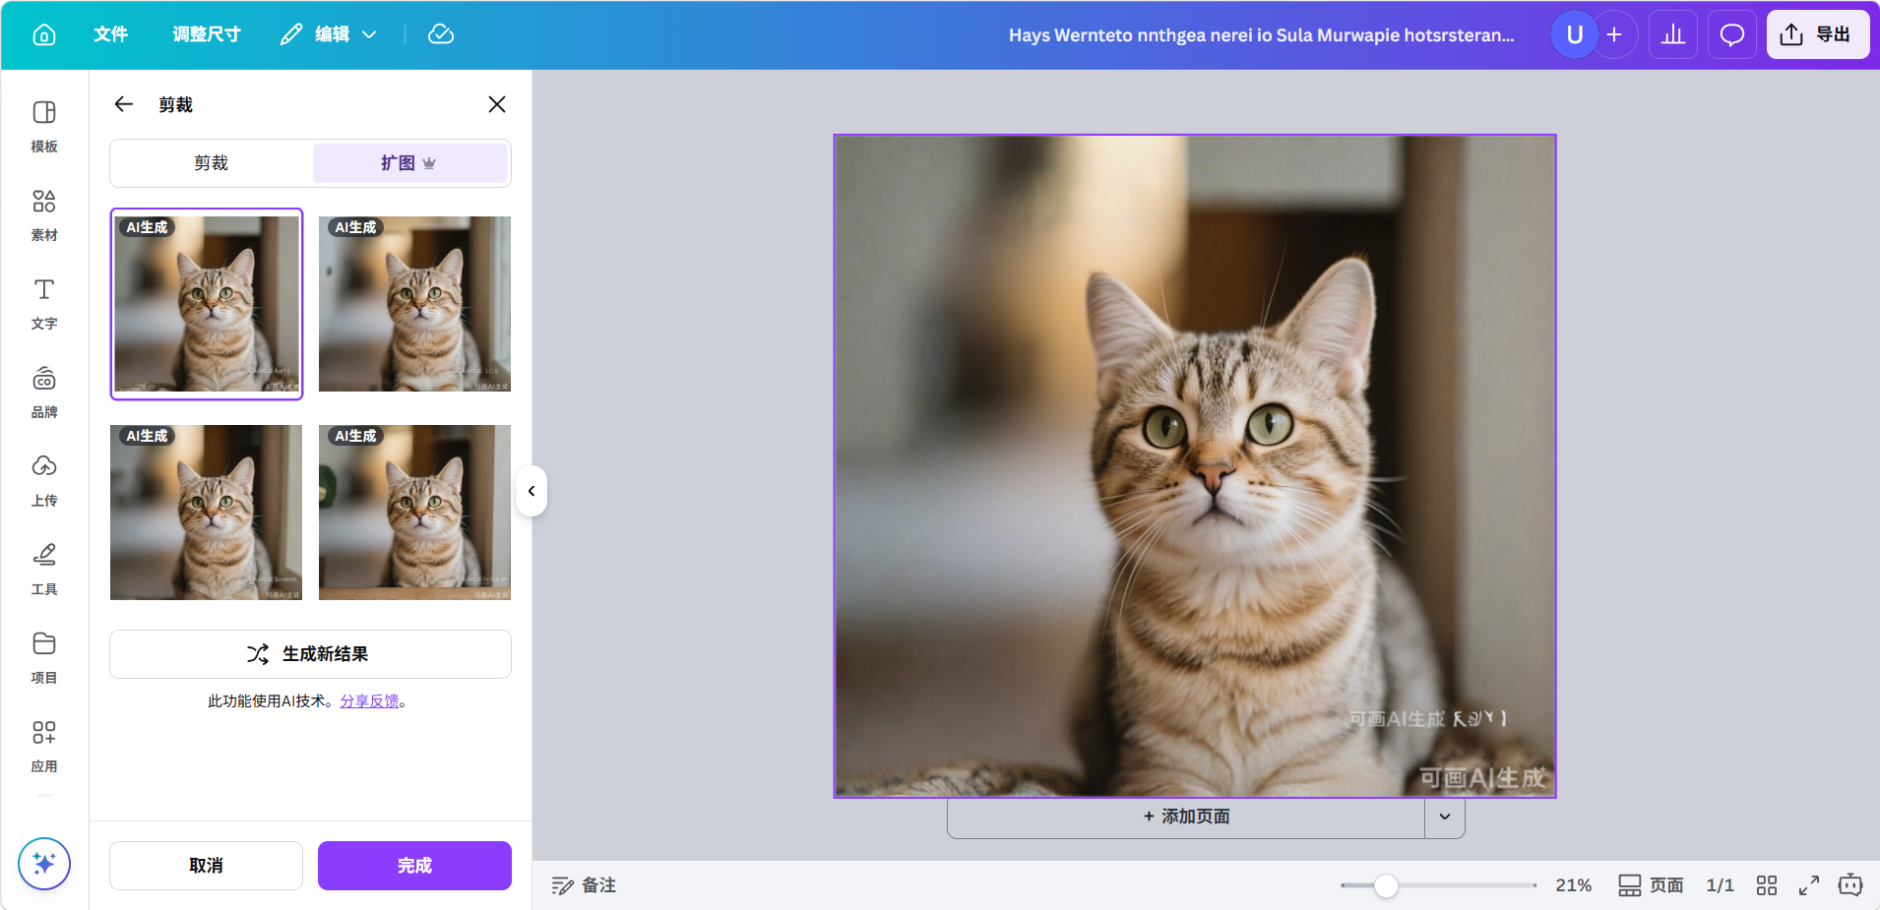Open the 工具 drawing tools

(x=44, y=569)
